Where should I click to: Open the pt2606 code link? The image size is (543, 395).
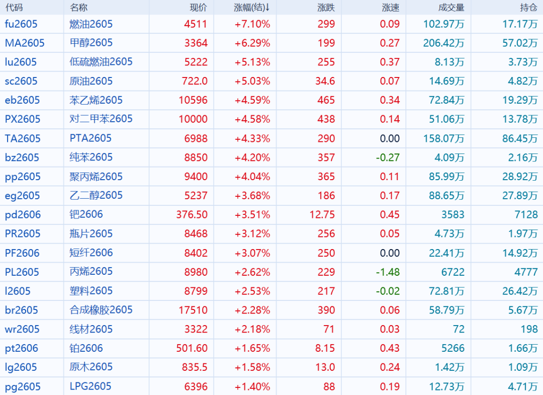[22, 348]
